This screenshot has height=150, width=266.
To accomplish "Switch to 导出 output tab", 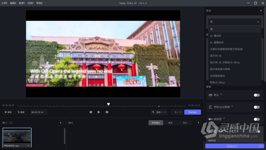I will pos(185,123).
